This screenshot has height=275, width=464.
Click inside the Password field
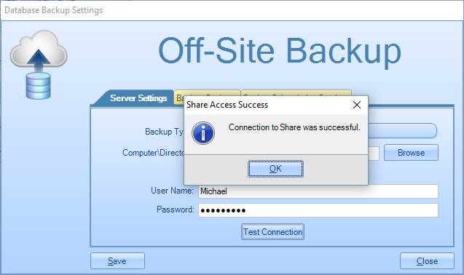pyautogui.click(x=318, y=210)
